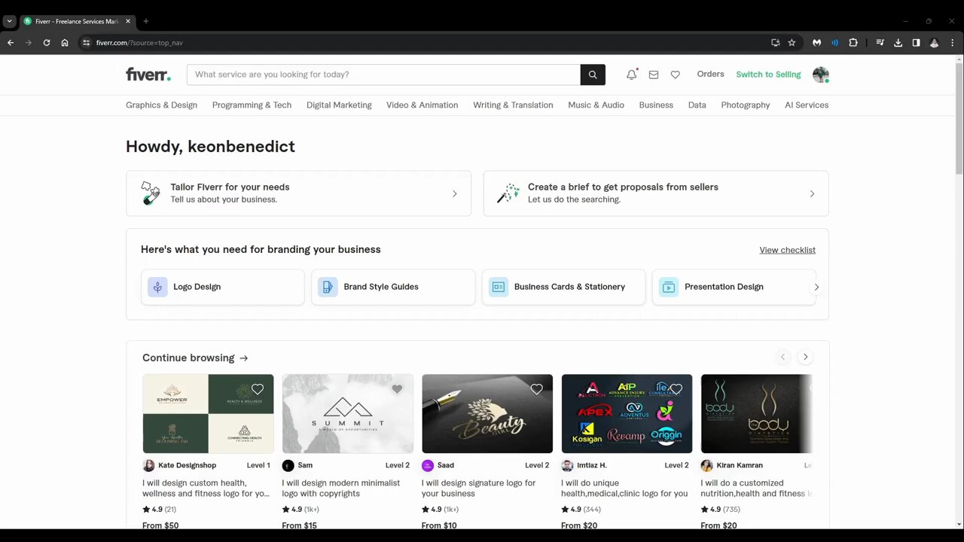
Task: Open the Empower wellness logo gig thumbnail
Action: coord(209,414)
